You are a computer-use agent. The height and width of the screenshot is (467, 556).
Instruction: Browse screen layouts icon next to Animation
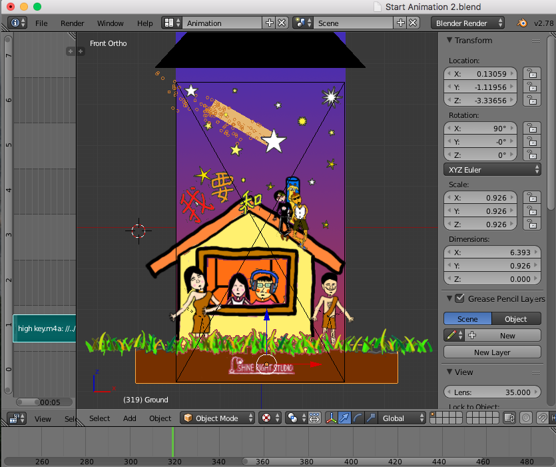click(172, 23)
